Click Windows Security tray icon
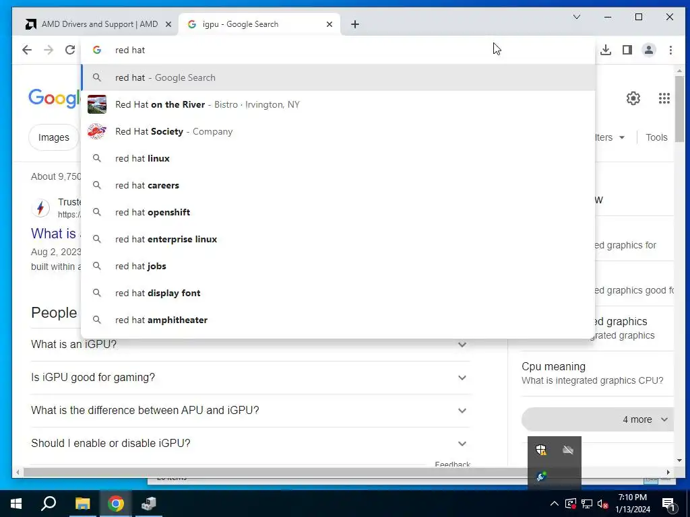 pyautogui.click(x=541, y=450)
